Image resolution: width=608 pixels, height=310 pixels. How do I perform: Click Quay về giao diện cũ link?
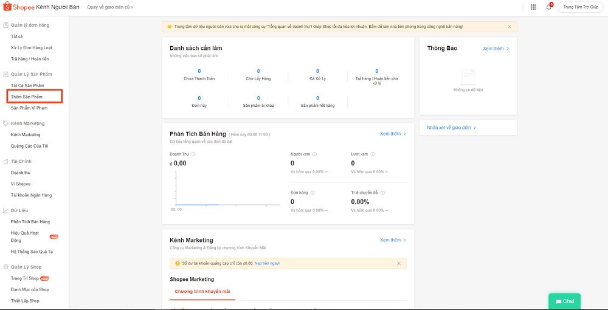click(x=110, y=7)
